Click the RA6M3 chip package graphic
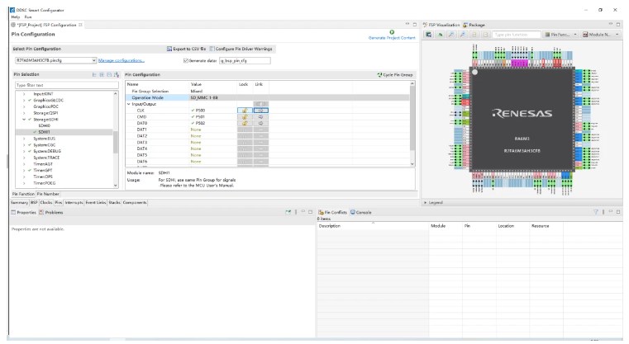629x344 pixels. (x=522, y=120)
